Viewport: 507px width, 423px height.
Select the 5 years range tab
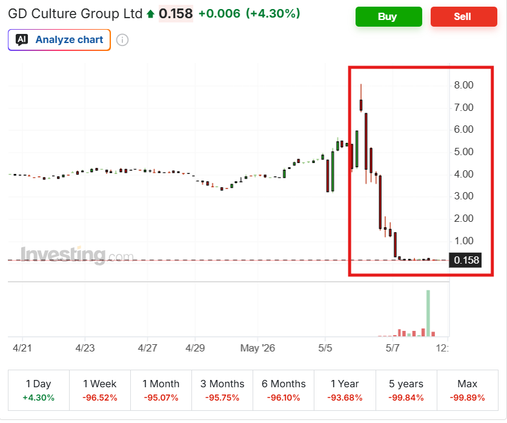tap(406, 390)
